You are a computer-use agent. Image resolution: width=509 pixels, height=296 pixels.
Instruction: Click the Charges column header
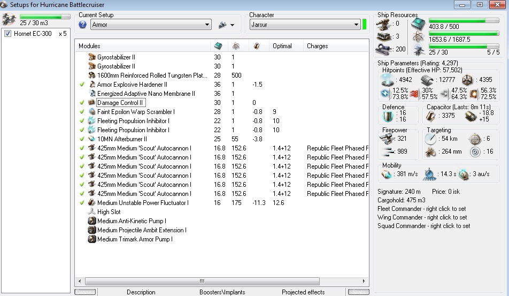click(336, 46)
